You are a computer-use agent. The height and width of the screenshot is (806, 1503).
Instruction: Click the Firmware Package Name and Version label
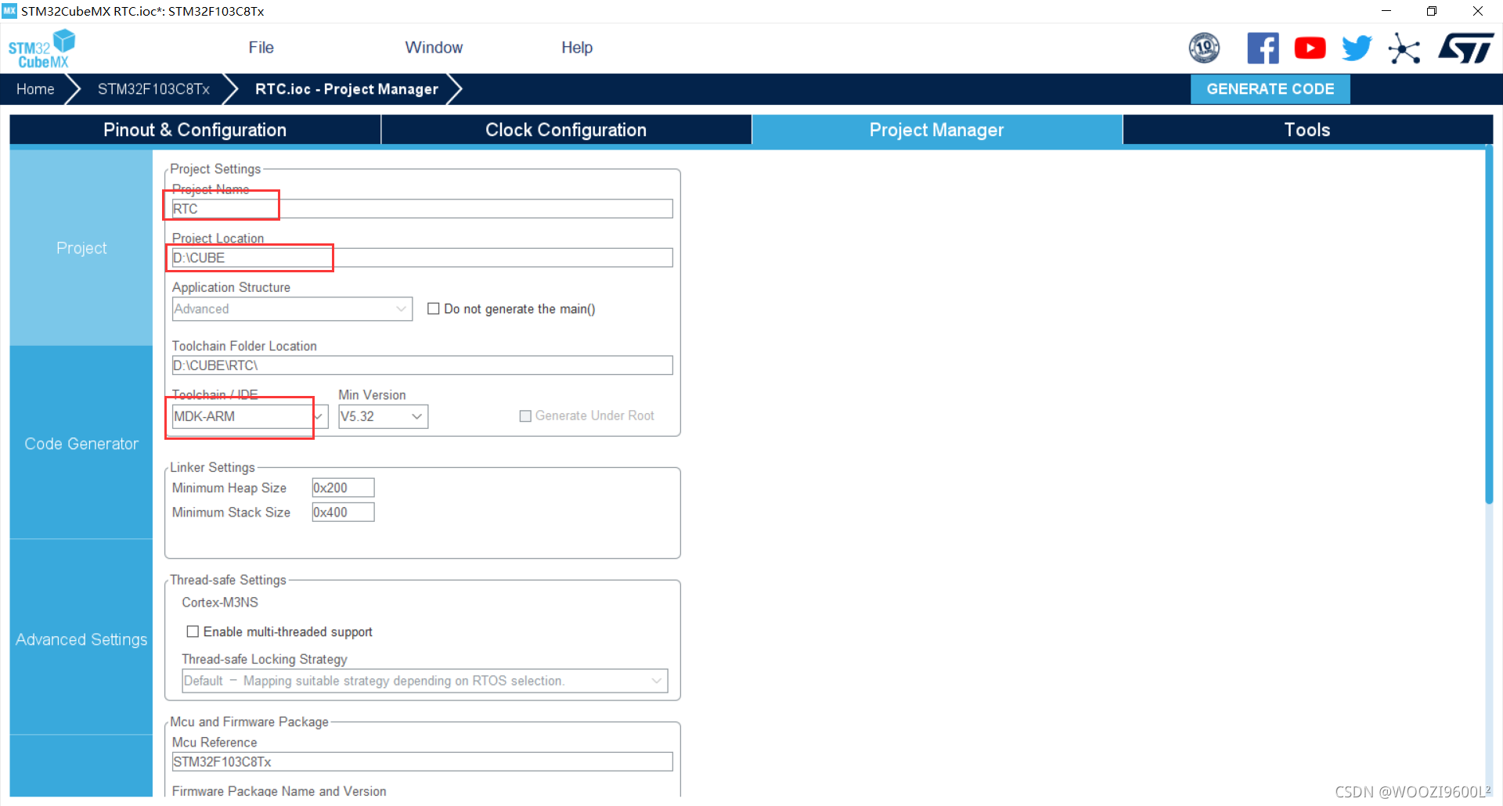pyautogui.click(x=279, y=791)
